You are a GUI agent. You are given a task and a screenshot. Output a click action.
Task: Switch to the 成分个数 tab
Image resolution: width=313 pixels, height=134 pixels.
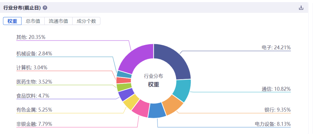click(x=86, y=21)
